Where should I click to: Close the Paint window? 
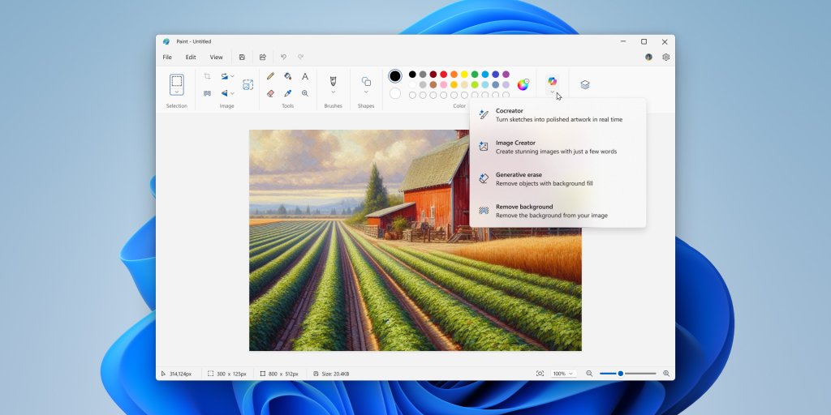coord(665,42)
